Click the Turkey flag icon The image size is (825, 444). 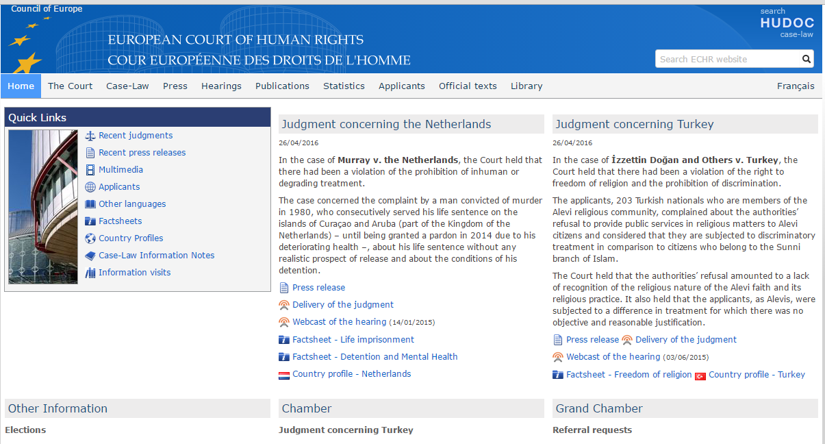coord(700,375)
